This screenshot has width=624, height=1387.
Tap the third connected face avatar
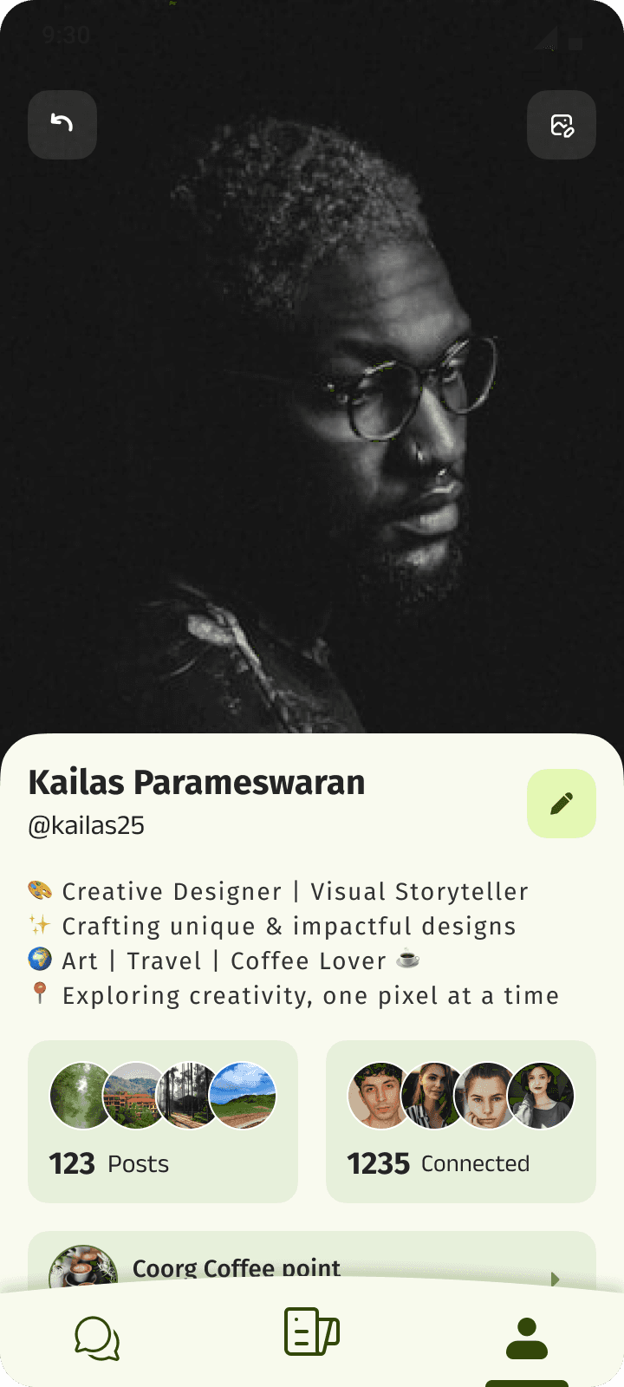click(x=488, y=1096)
